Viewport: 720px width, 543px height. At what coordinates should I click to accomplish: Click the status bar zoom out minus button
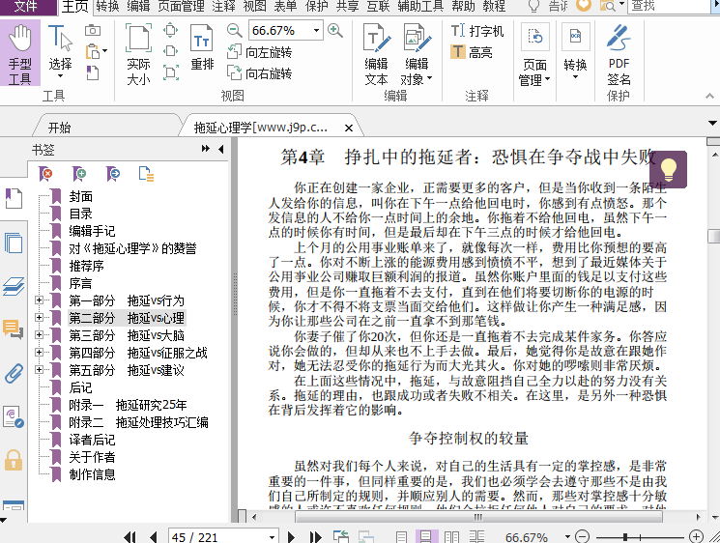[582, 536]
